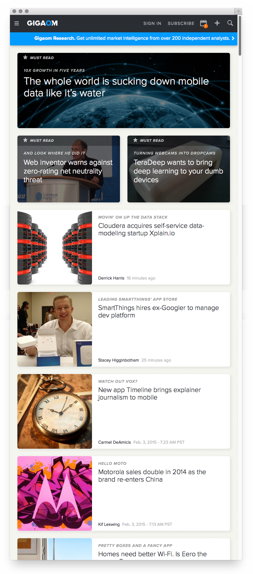Open the calendar events icon
253x574 pixels.
click(204, 23)
